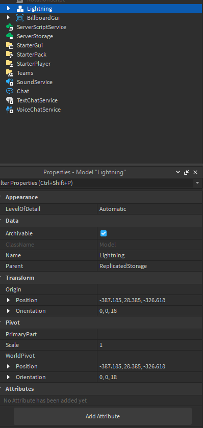Edit the Name value Lightning
The width and height of the screenshot is (203, 428).
click(x=150, y=255)
